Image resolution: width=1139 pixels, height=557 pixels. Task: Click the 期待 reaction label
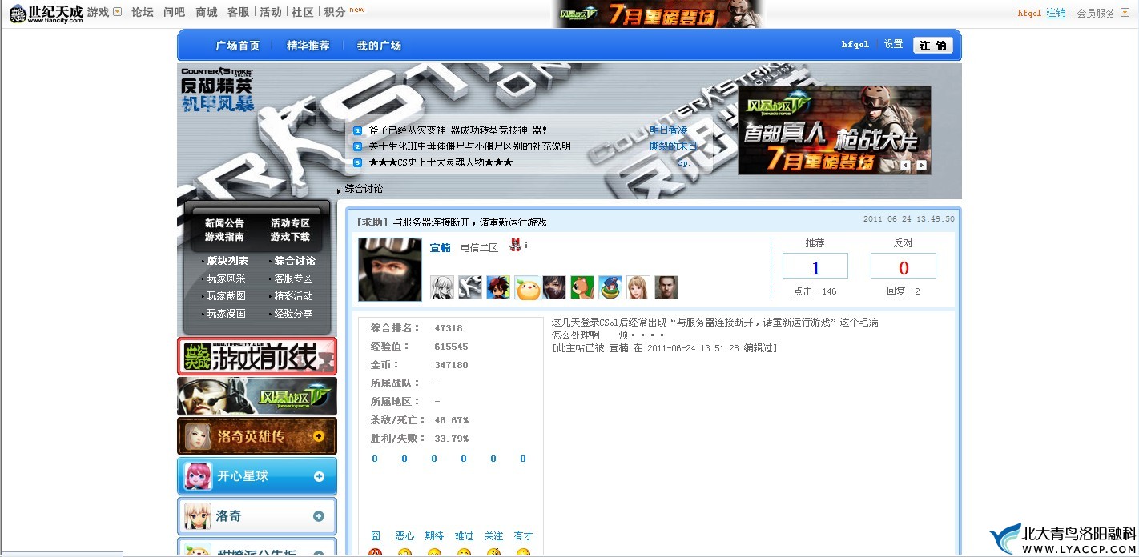434,536
